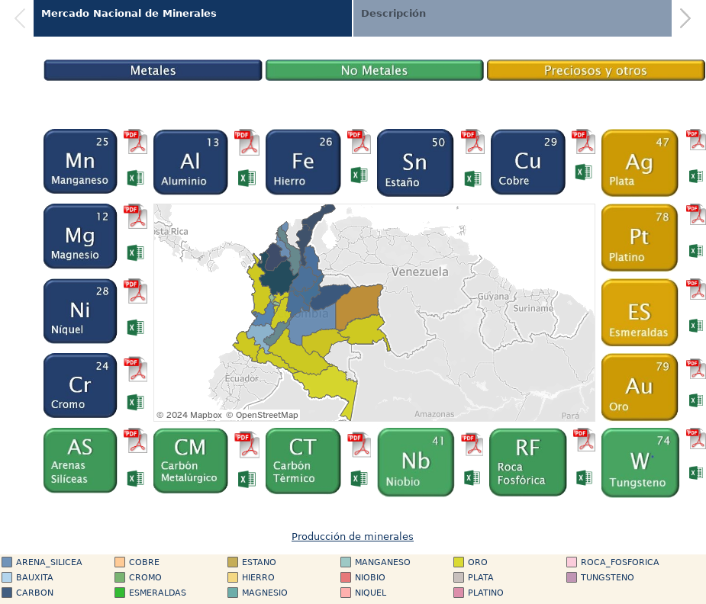706x604 pixels.
Task: Click the Excel icon beside Roca Fosfórica
Action: [x=584, y=477]
